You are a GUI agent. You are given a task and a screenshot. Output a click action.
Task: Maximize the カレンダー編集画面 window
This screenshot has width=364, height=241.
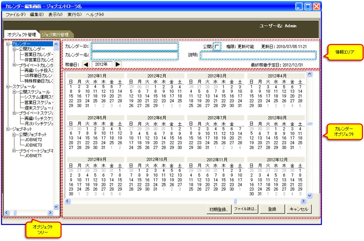click(308, 6)
